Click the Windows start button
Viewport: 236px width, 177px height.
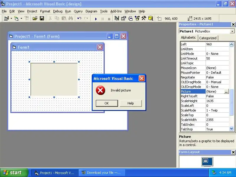tap(14, 173)
